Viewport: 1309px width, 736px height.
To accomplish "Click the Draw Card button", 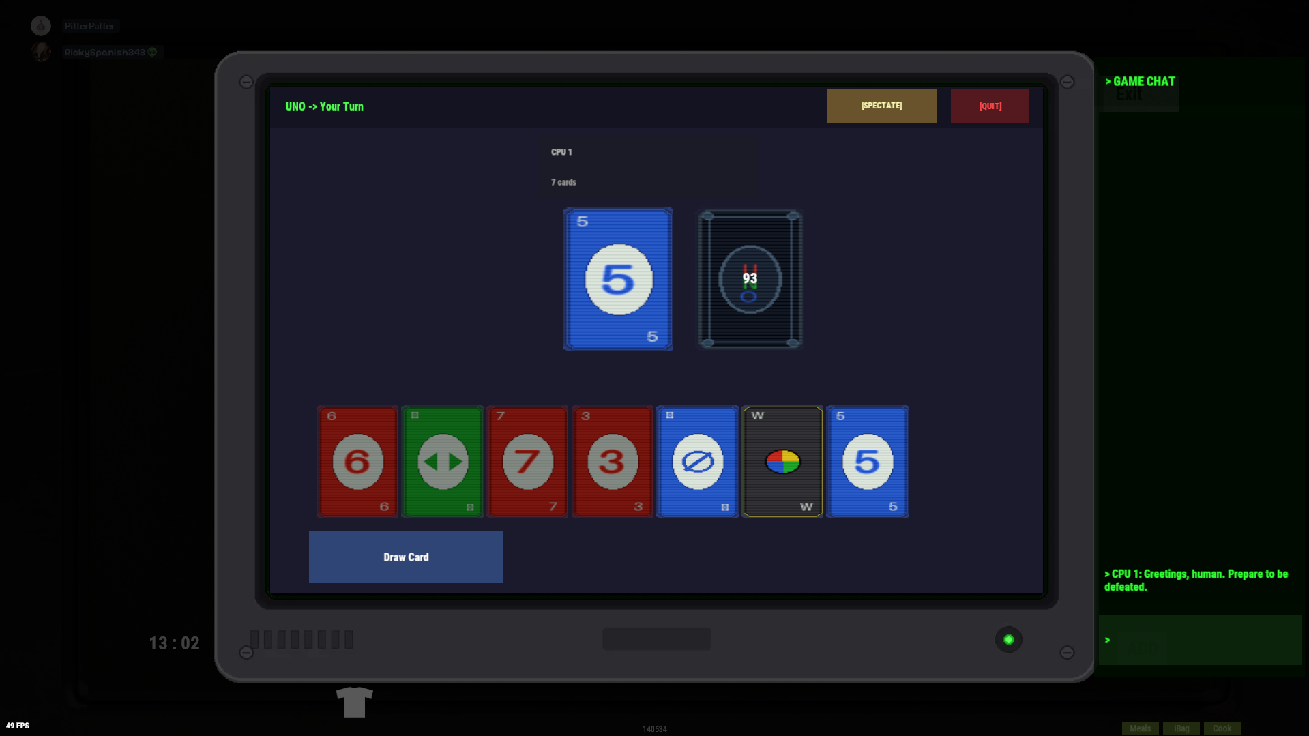I will [x=406, y=557].
